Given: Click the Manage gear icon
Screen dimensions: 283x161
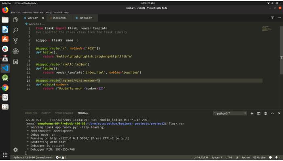Looking at the screenshot, I should click(16, 149).
